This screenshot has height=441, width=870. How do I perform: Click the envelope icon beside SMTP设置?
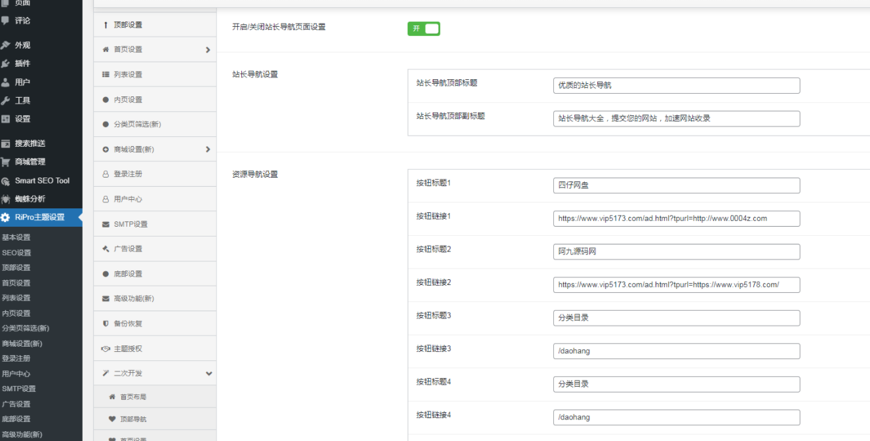tap(106, 224)
